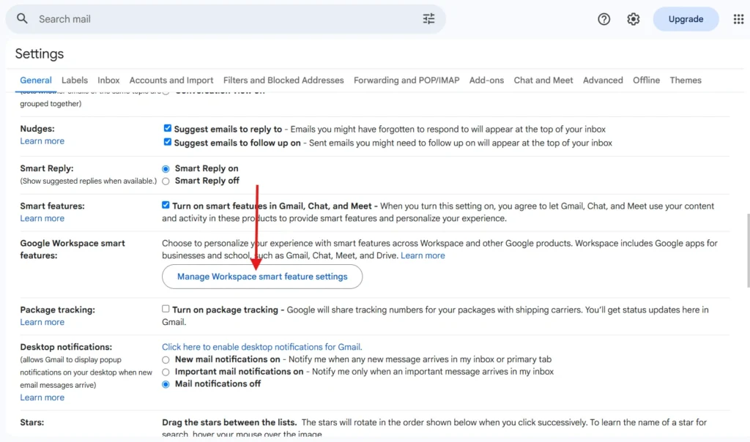
Task: Enable the package tracking checkbox
Action: click(x=166, y=309)
